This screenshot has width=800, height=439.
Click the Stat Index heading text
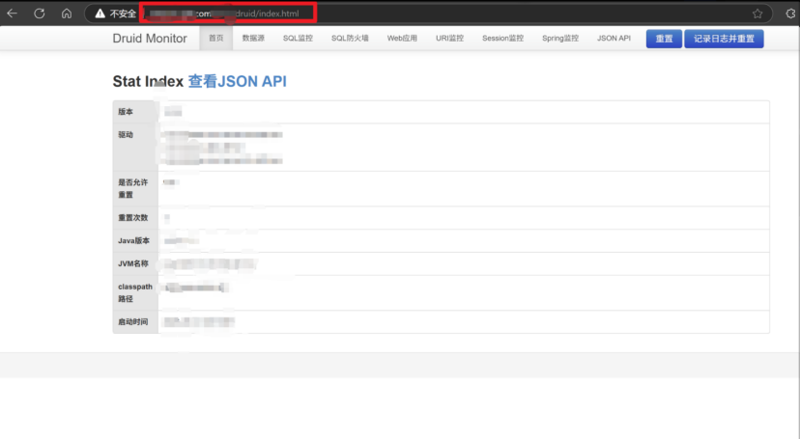pos(148,81)
